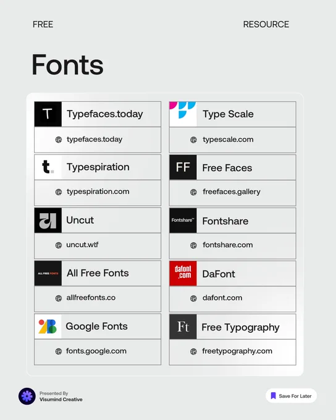Click globe icon beside freefaces.gallery
Image resolution: width=336 pixels, height=420 pixels.
(x=193, y=192)
